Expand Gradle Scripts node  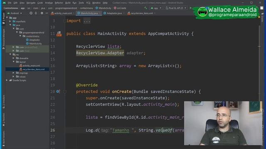tap(7, 80)
